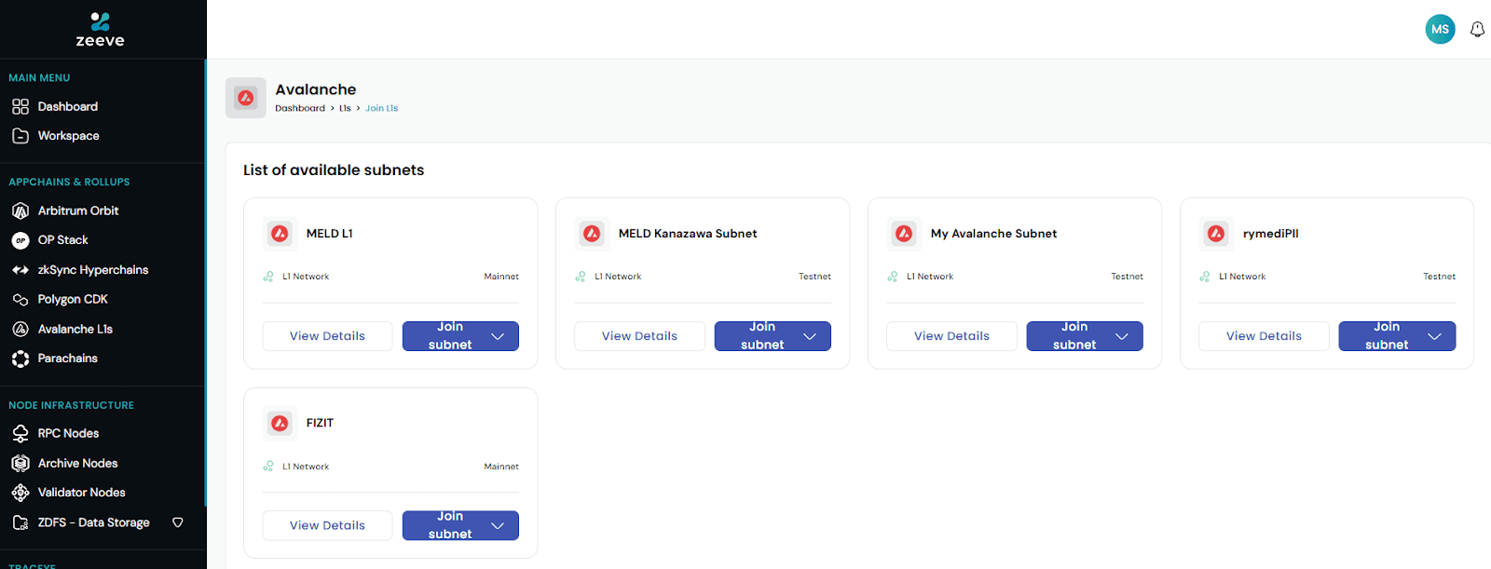This screenshot has height=569, width=1491.
Task: View Details of MELD L1
Action: pos(327,336)
